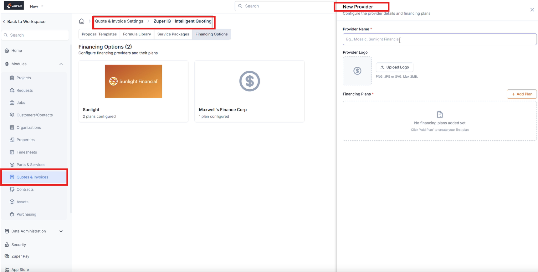This screenshot has height=272, width=538.
Task: Open Projects module in sidebar
Action: coord(23,78)
